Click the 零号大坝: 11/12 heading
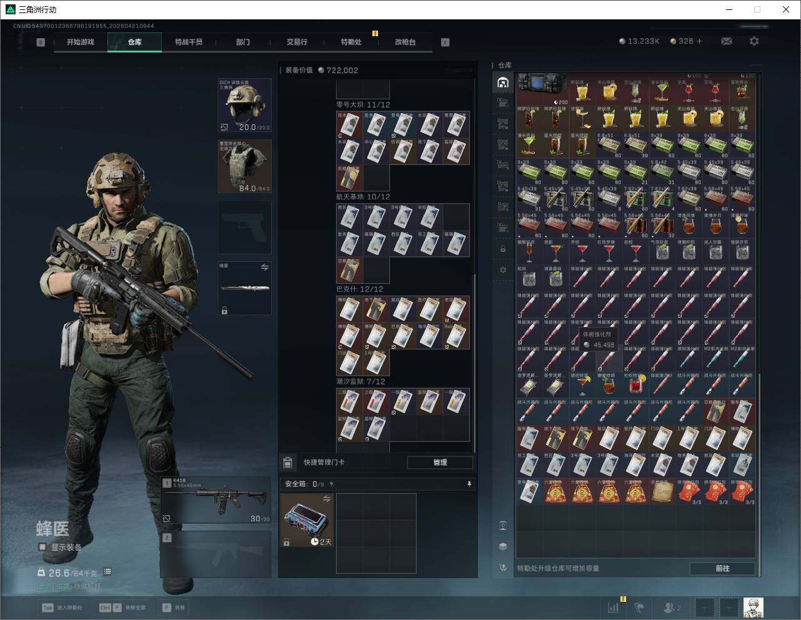 (363, 104)
